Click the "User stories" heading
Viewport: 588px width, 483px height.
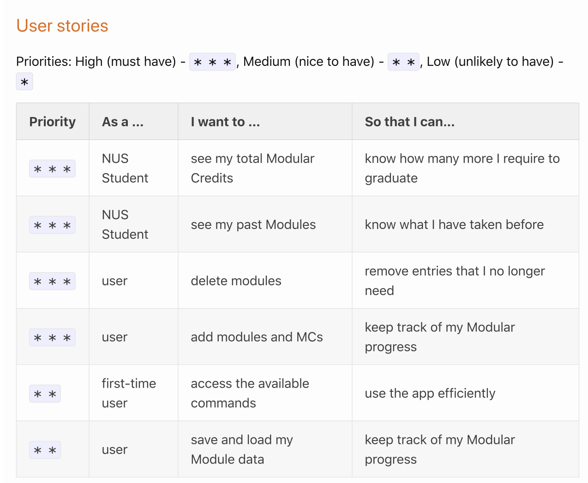click(62, 26)
